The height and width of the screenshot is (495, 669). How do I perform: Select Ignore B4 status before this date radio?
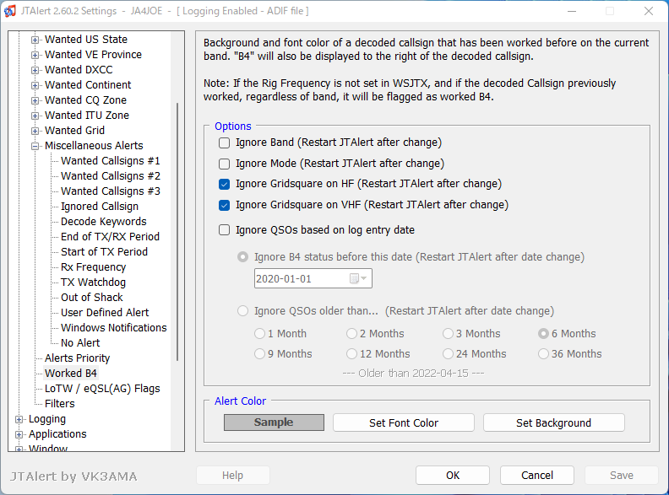coord(242,257)
